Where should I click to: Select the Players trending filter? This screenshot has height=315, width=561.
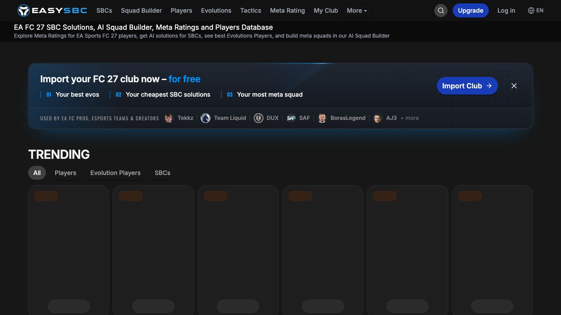[x=65, y=173]
